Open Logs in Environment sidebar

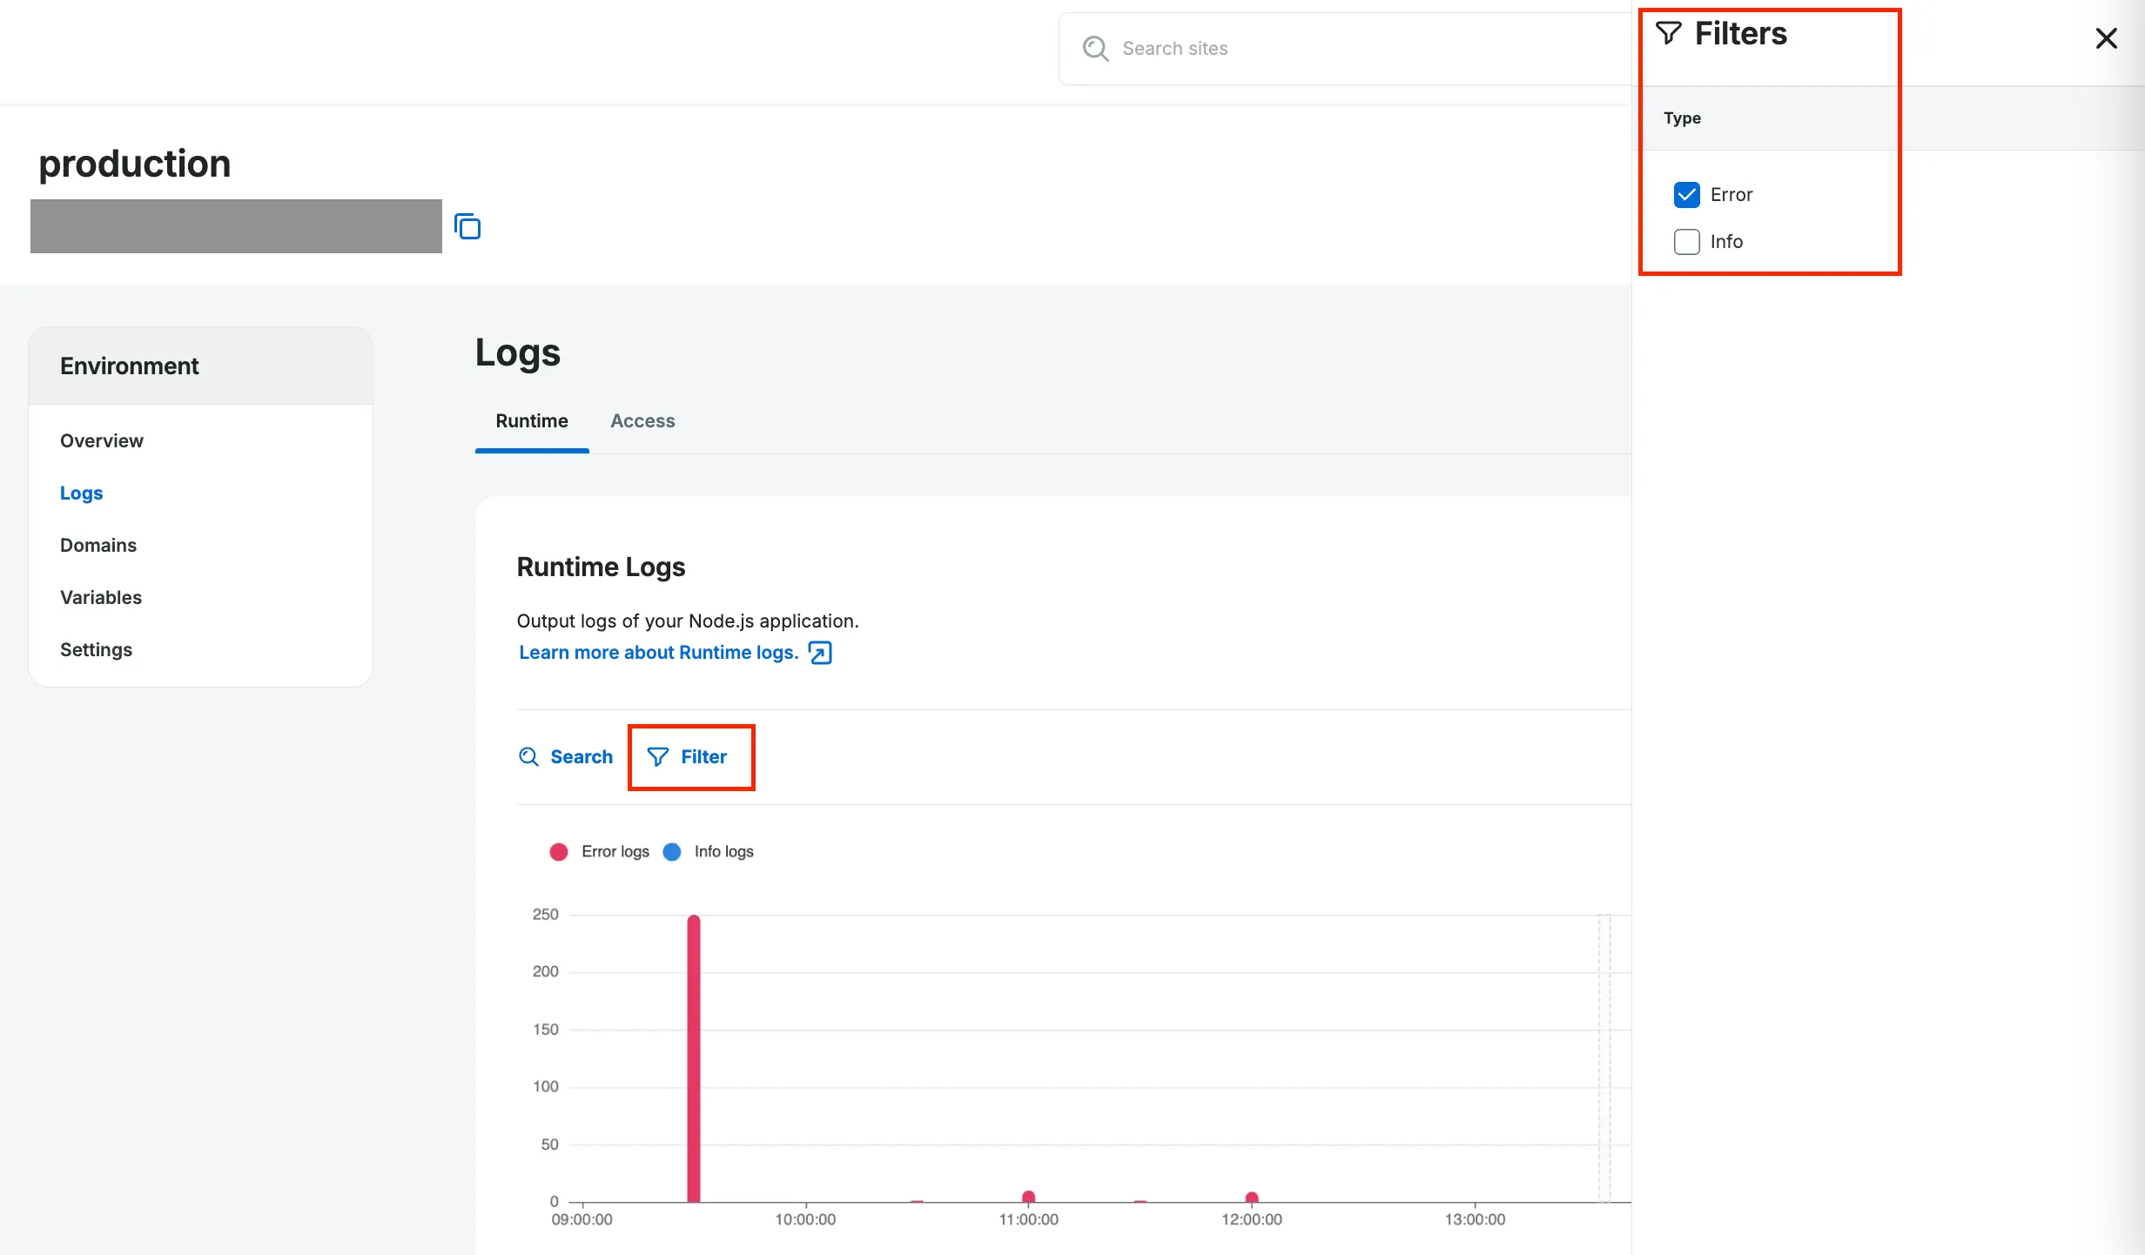pyautogui.click(x=82, y=493)
